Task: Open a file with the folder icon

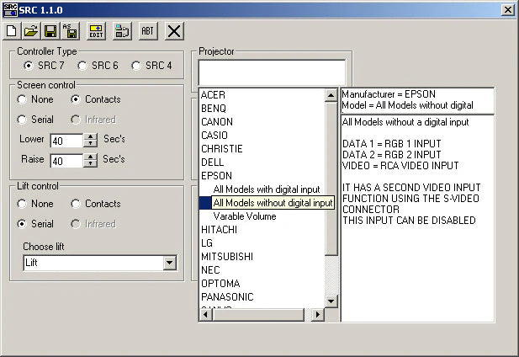Action: click(x=31, y=31)
